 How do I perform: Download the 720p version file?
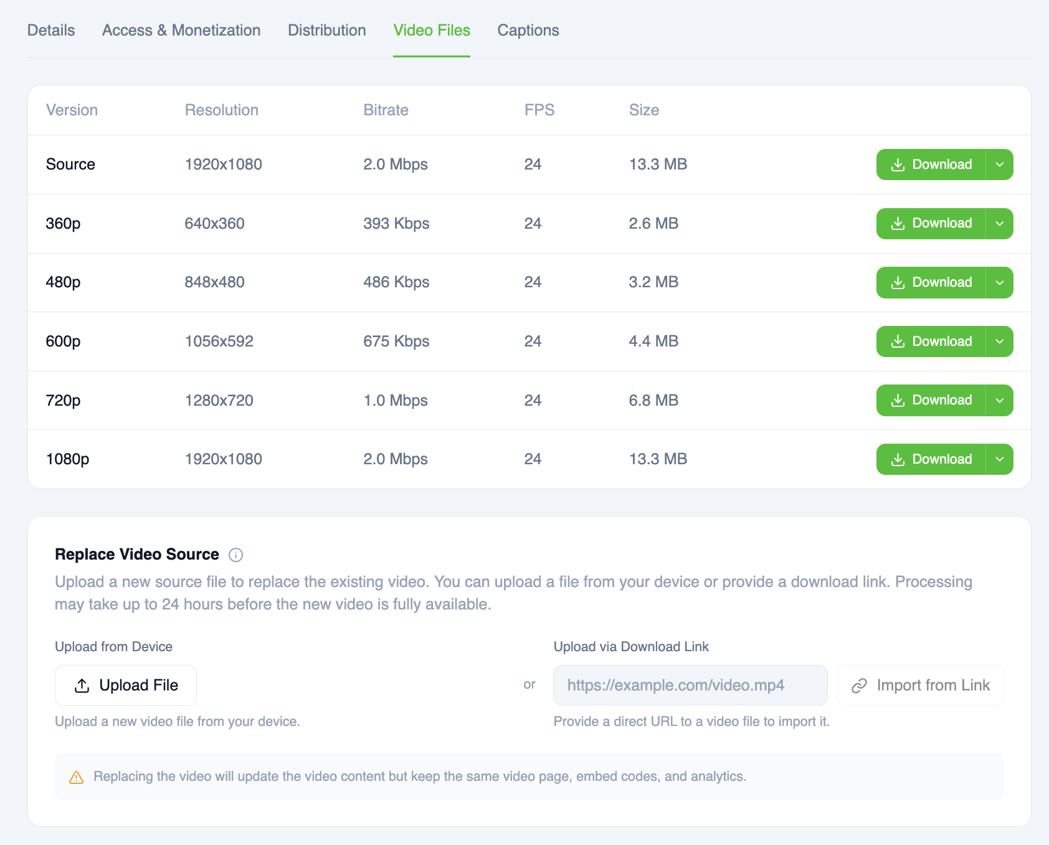pyautogui.click(x=931, y=400)
